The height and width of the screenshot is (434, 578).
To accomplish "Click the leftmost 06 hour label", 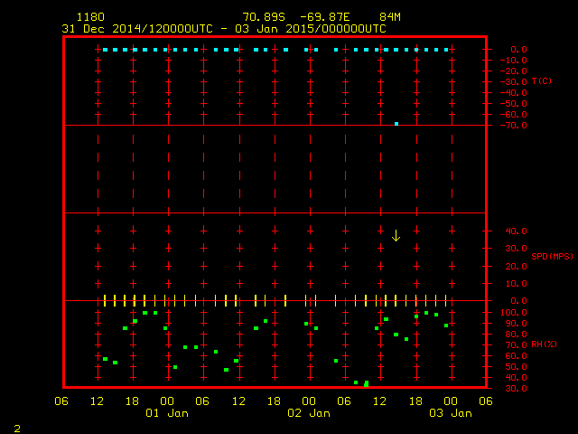I will [x=61, y=401].
